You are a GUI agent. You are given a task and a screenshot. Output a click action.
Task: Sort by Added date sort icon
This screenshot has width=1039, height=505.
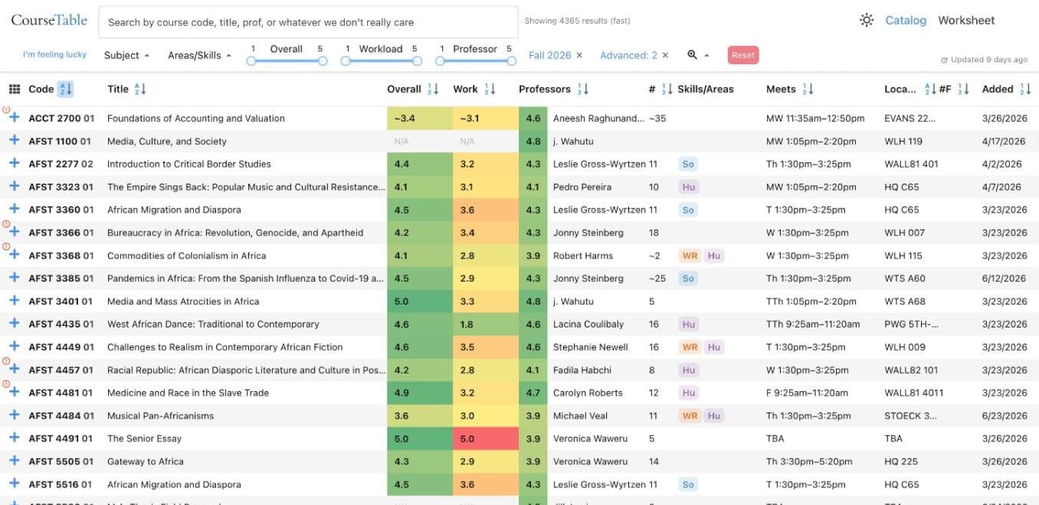(x=1025, y=90)
